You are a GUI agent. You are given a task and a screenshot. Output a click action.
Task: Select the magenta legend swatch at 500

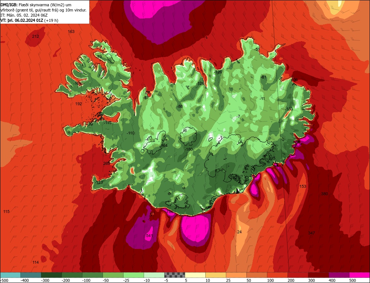[x=359, y=275]
